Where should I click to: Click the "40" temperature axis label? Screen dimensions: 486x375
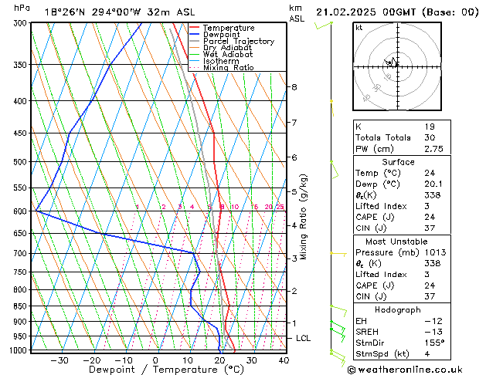[284, 361]
